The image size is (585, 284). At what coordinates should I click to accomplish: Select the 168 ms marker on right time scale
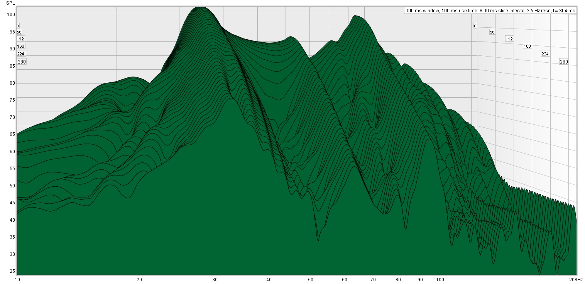coord(527,46)
